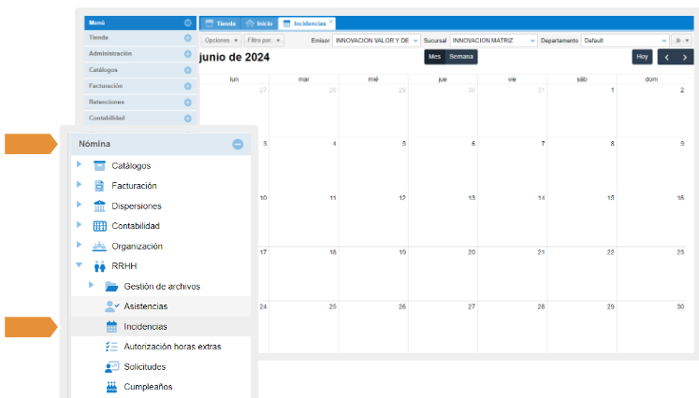This screenshot has width=699, height=398.
Task: Switch calendar to Mes view
Action: click(434, 57)
